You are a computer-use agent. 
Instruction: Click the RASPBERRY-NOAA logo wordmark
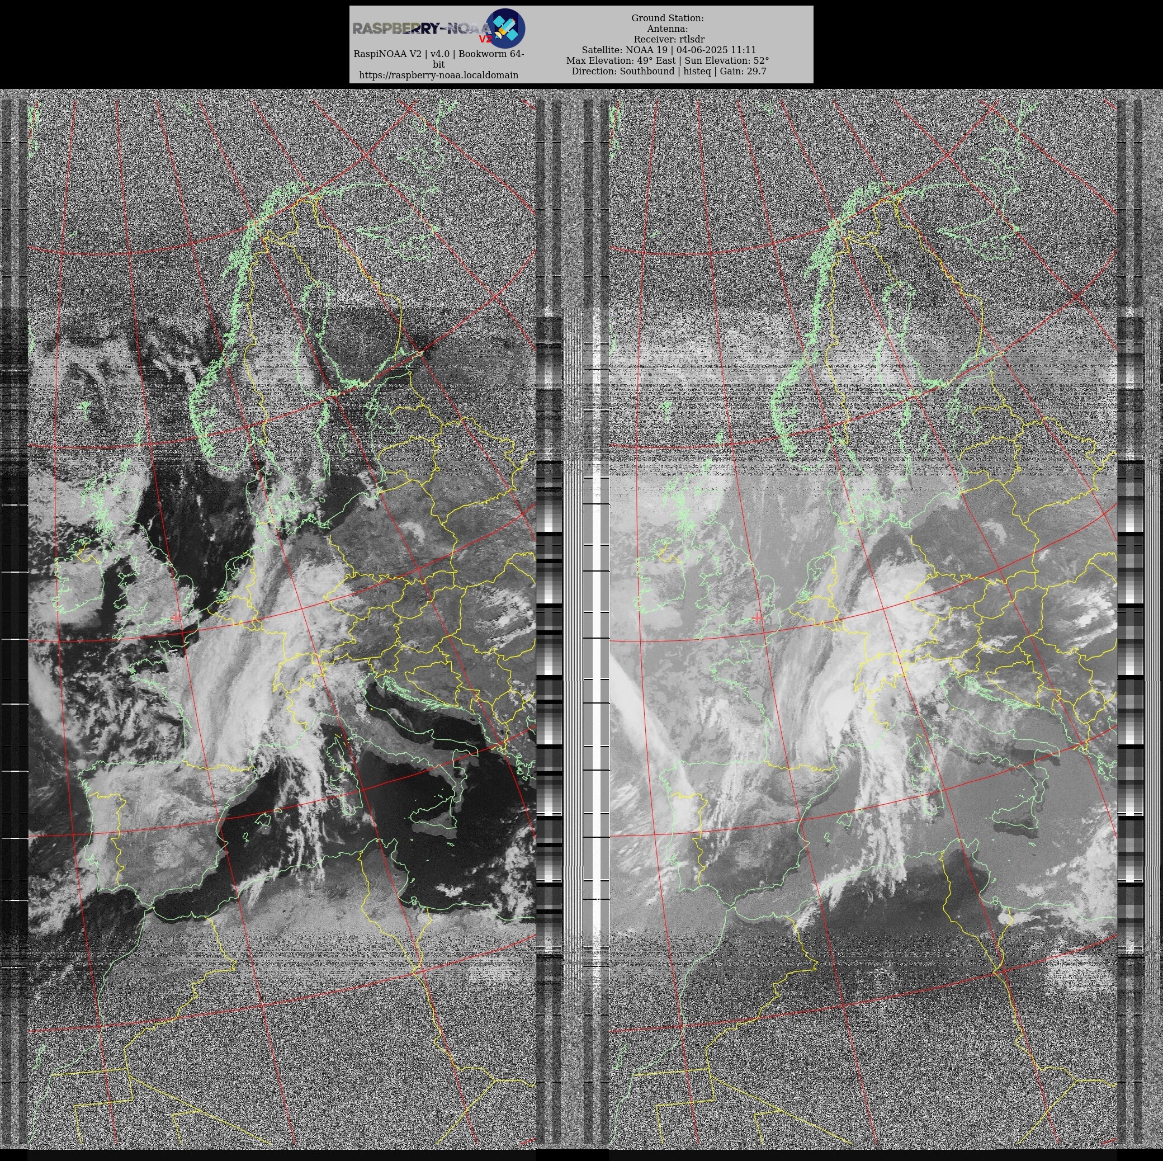point(423,30)
